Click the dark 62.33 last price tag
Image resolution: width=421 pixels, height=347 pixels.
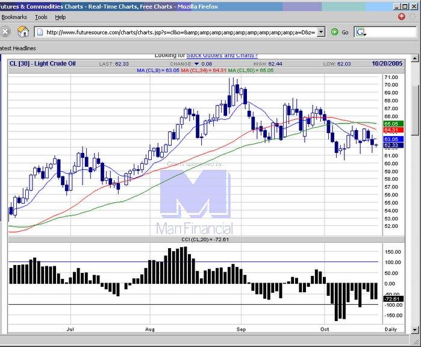coord(393,145)
